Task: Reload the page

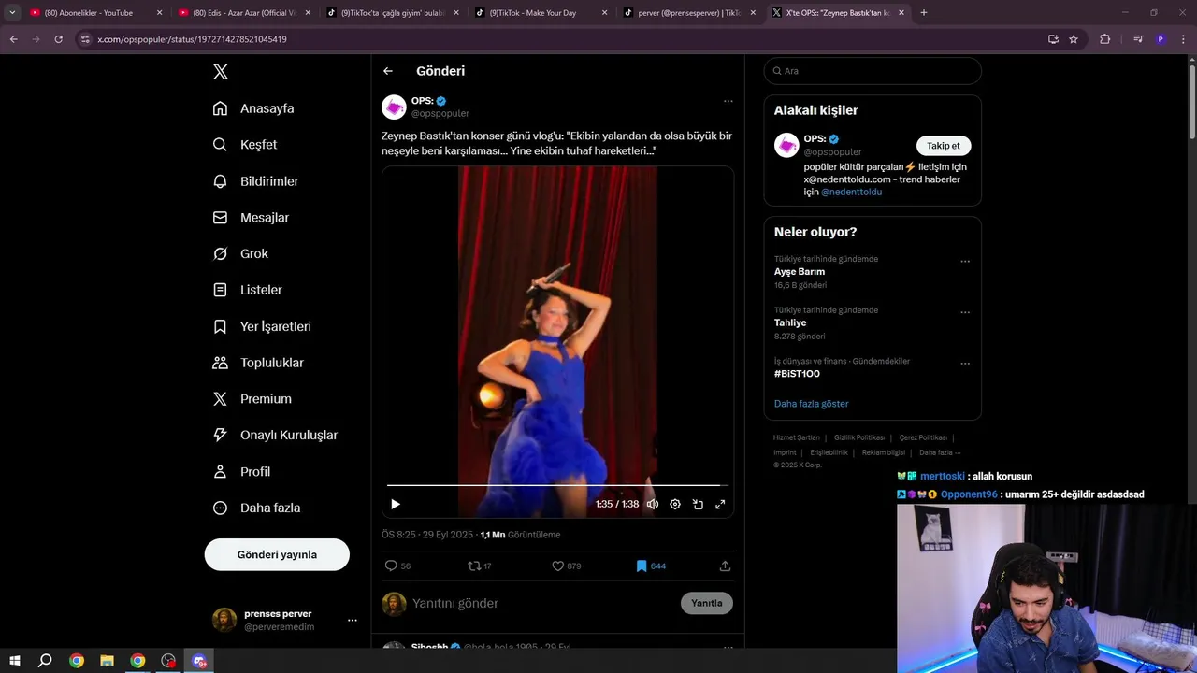Action: click(x=58, y=39)
